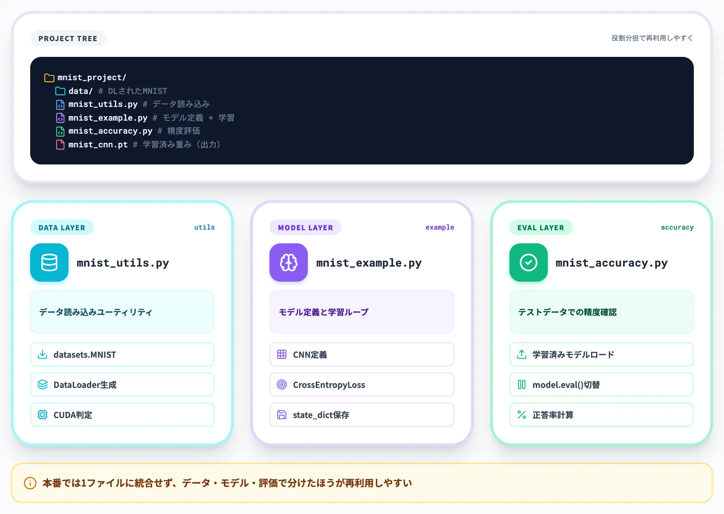Click the upload icon beside 学習済みモデルロード
The width and height of the screenshot is (724, 514).
click(522, 354)
